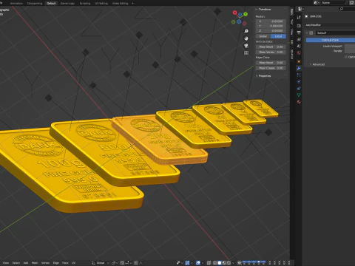355x266 pixels.
Task: Open the World properties tab icon
Action: (x=299, y=52)
